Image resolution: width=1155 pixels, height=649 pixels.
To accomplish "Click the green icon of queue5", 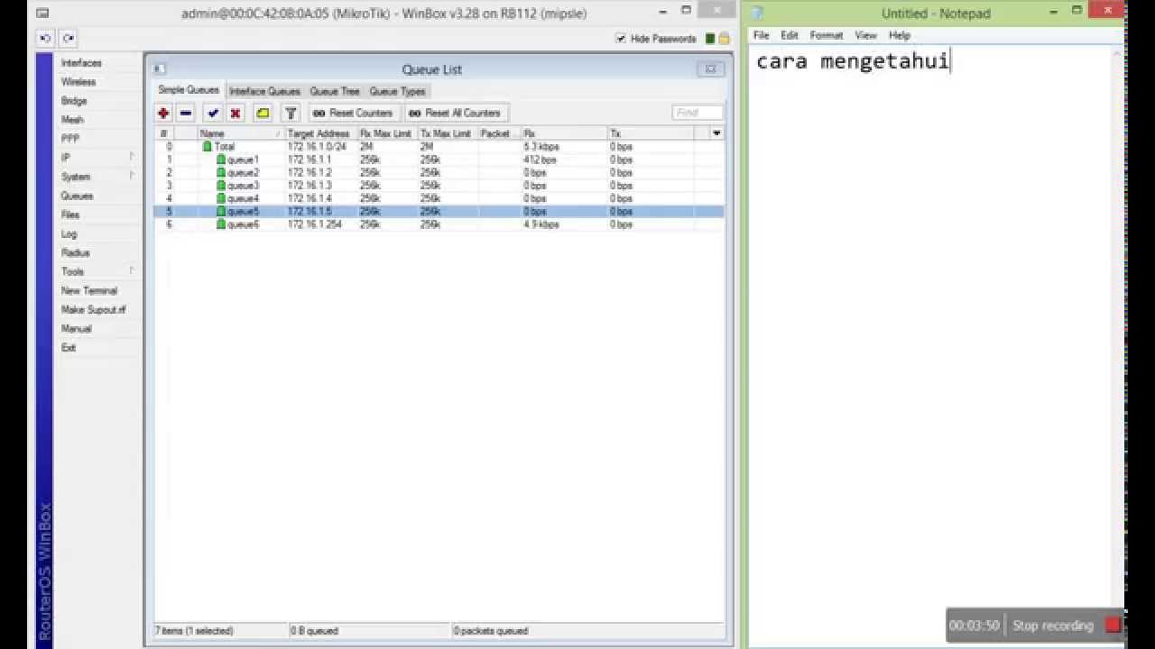I will click(x=221, y=211).
